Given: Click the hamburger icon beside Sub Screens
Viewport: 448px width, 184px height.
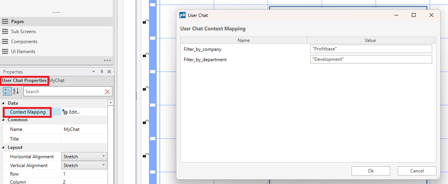Looking at the screenshot, I should tap(5, 31).
